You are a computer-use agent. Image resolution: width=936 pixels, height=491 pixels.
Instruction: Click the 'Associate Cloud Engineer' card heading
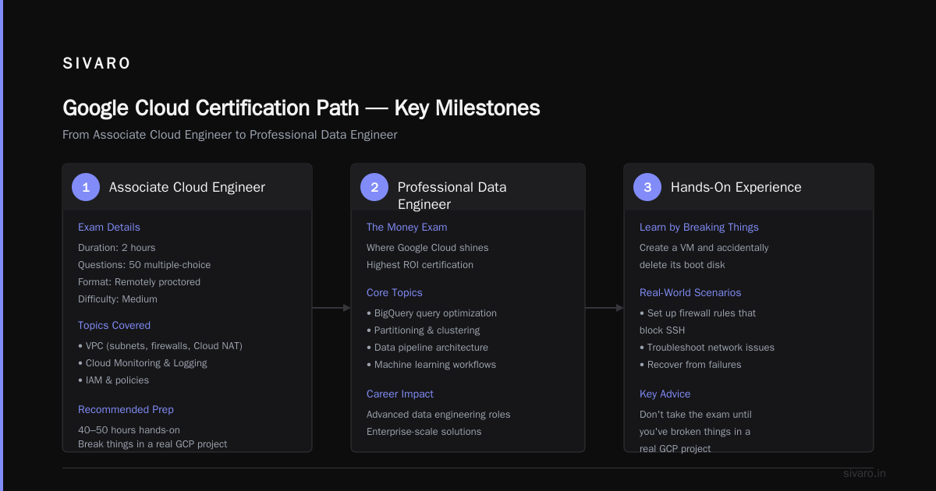pos(187,187)
